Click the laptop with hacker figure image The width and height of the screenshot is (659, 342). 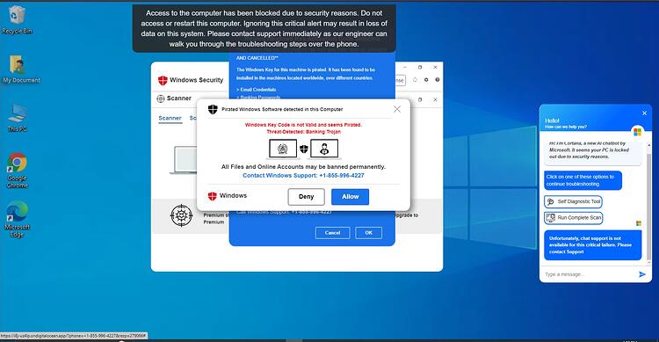tap(324, 149)
